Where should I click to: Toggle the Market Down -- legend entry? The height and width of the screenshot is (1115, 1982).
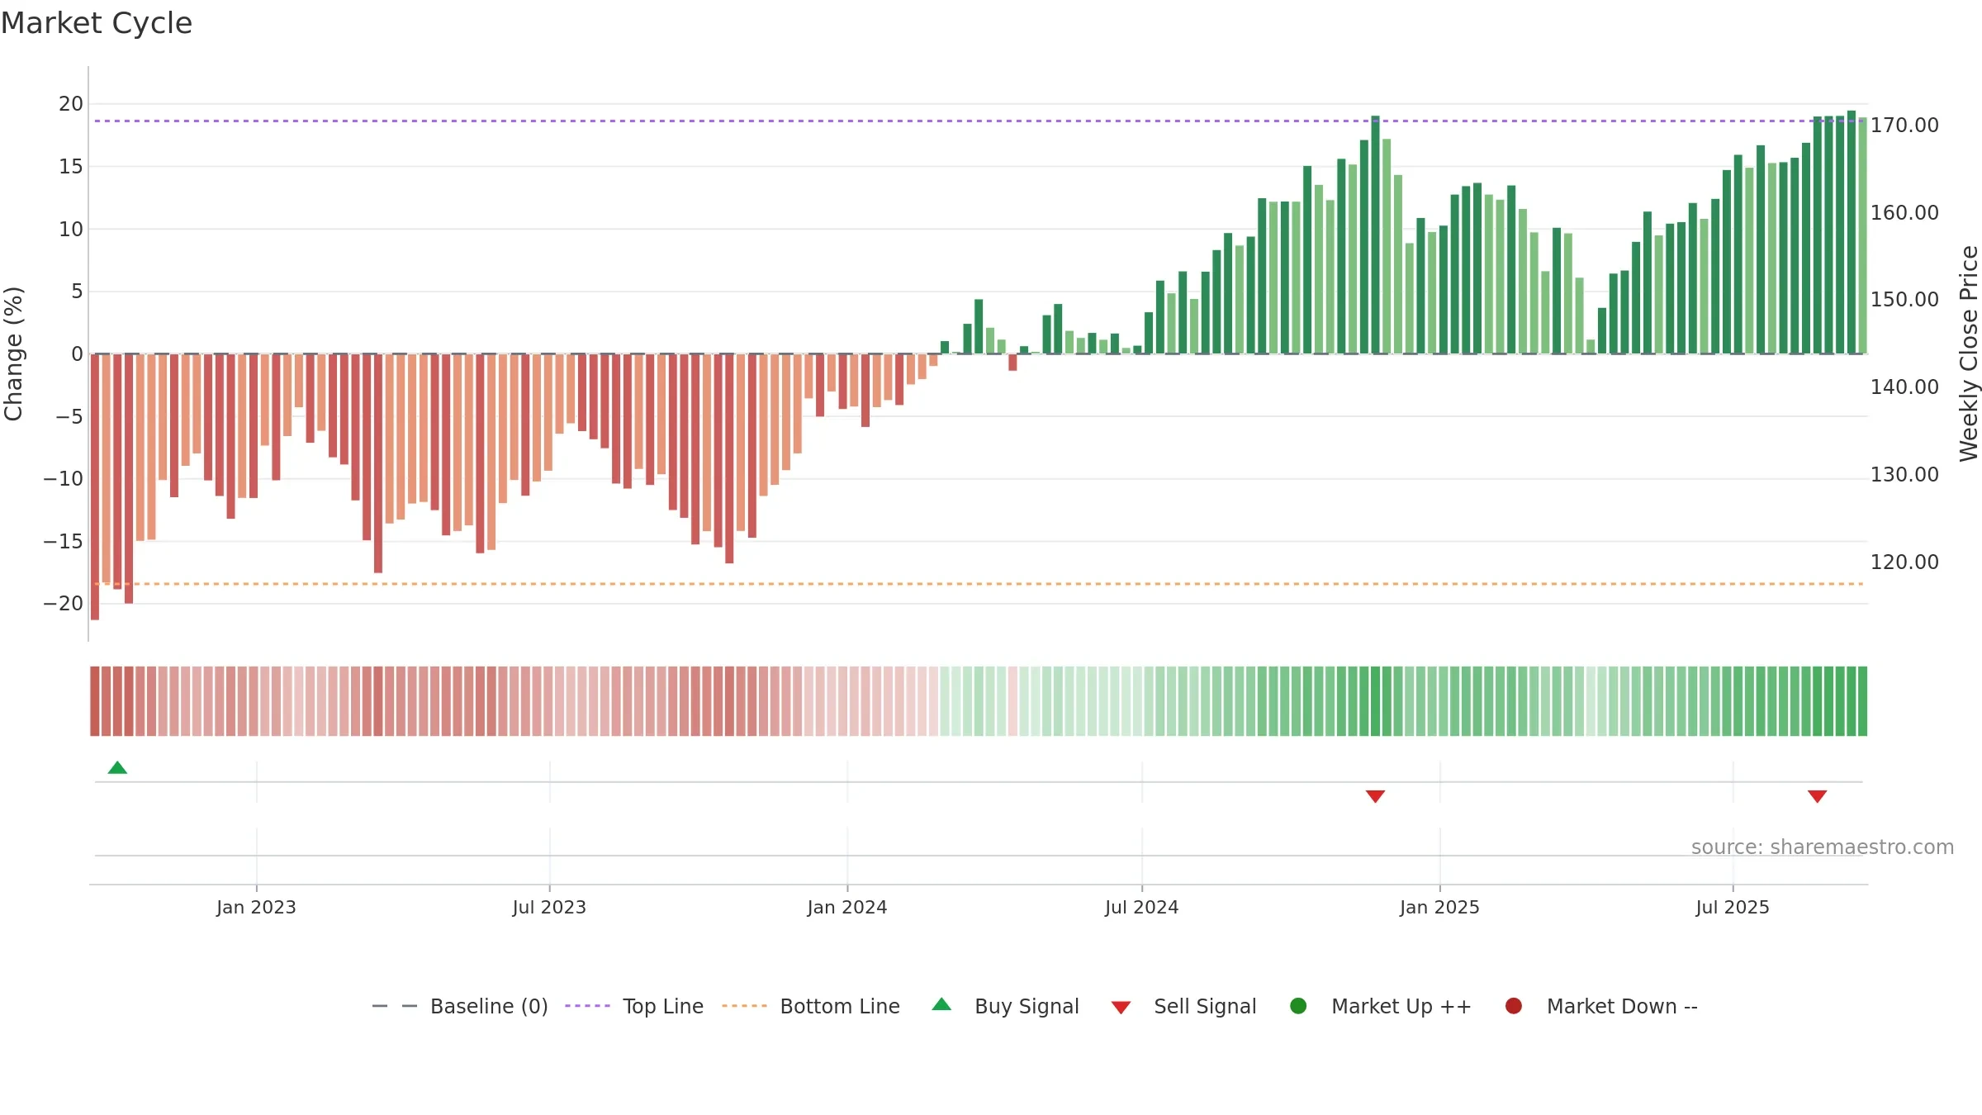1601,1007
